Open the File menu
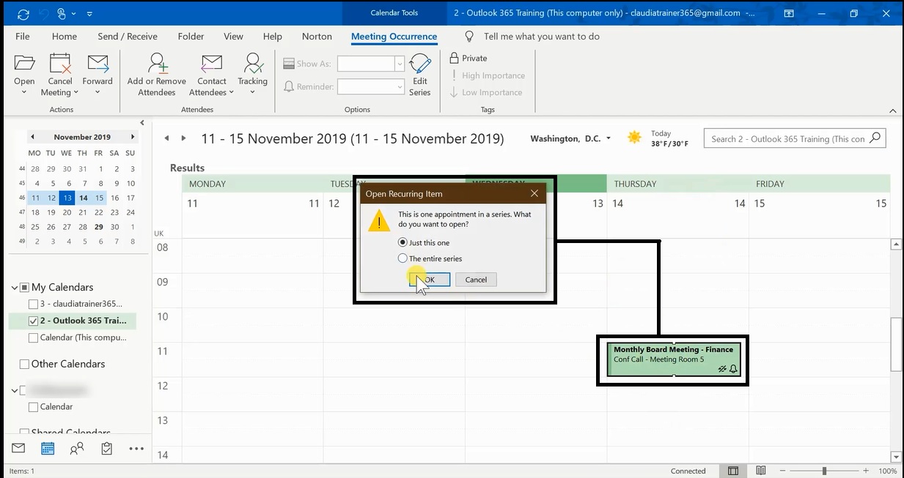The width and height of the screenshot is (904, 478). (23, 36)
